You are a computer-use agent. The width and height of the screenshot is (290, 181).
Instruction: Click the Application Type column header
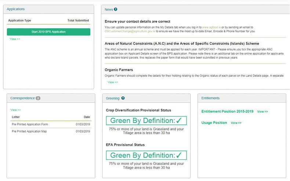pyautogui.click(x=20, y=21)
